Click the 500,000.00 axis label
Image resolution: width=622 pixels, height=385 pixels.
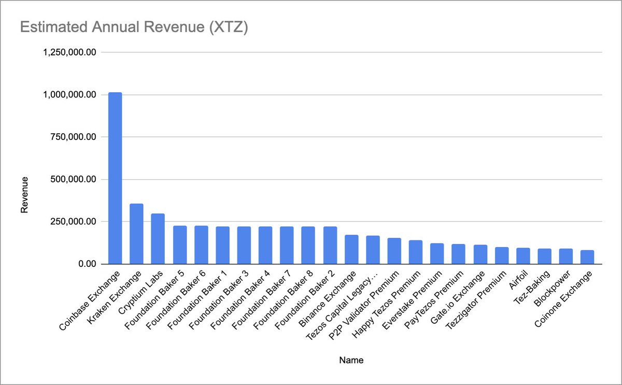pyautogui.click(x=73, y=179)
